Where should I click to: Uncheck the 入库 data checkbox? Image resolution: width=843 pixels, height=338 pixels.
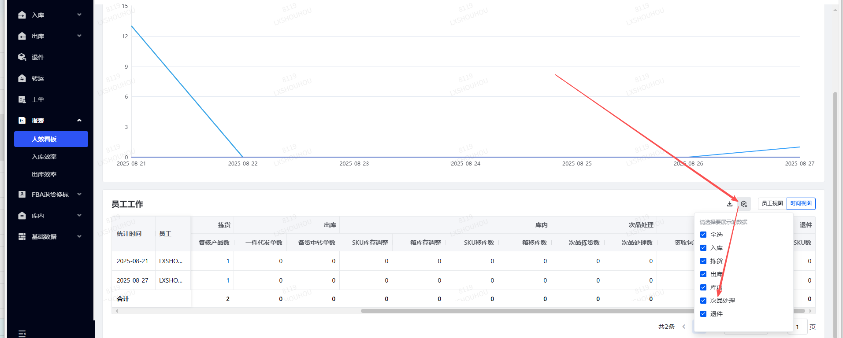703,248
